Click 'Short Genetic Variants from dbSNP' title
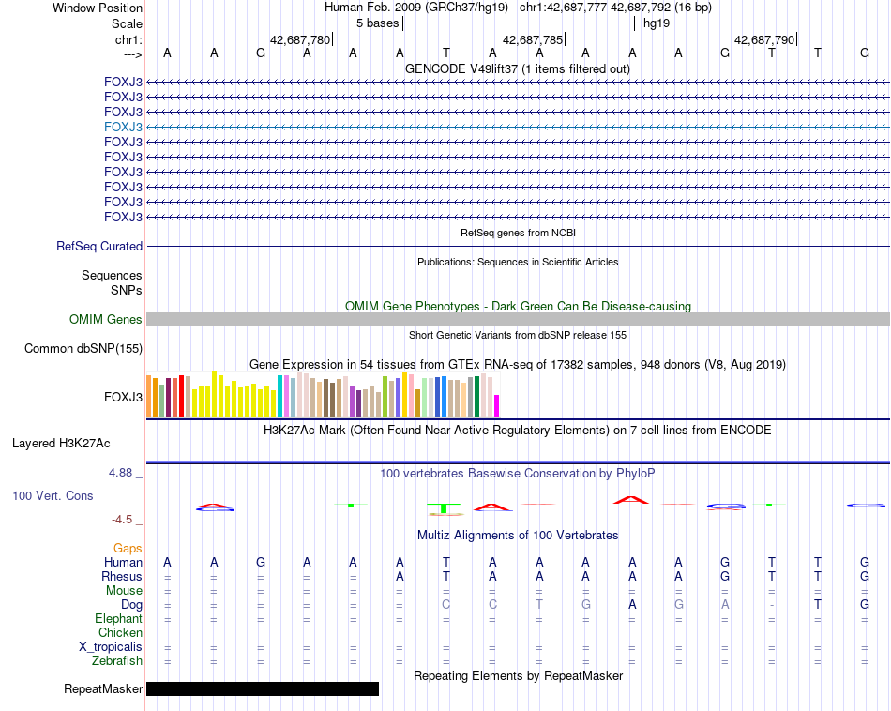Viewport: 891px width, 711px height. (x=518, y=335)
